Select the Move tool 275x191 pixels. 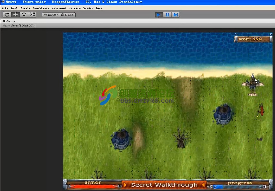(x=16, y=14)
